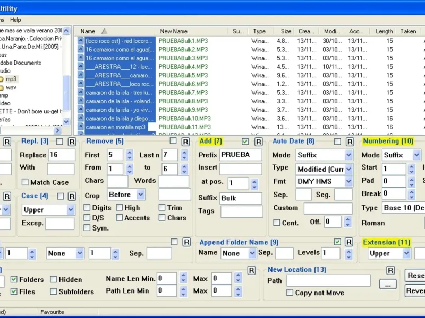
Task: Click the R icon in Case (4) panel
Action: [x=72, y=196]
